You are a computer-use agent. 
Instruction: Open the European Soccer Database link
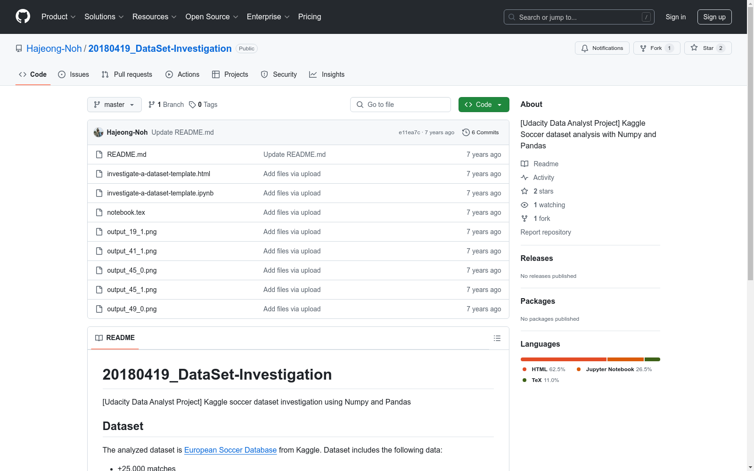(230, 450)
